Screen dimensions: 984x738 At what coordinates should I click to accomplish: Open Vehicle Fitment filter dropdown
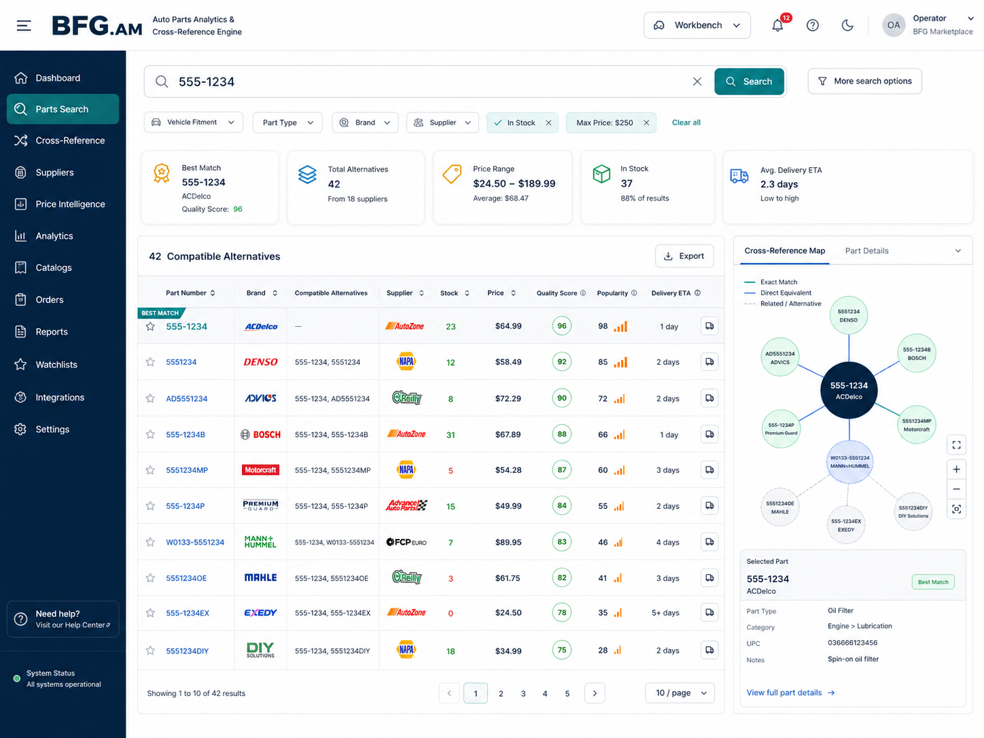click(x=193, y=122)
